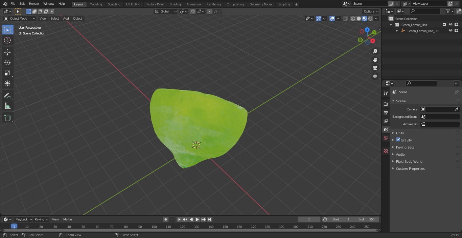Image resolution: width=462 pixels, height=238 pixels.
Task: Open the Texture properties tab
Action: 386,151
